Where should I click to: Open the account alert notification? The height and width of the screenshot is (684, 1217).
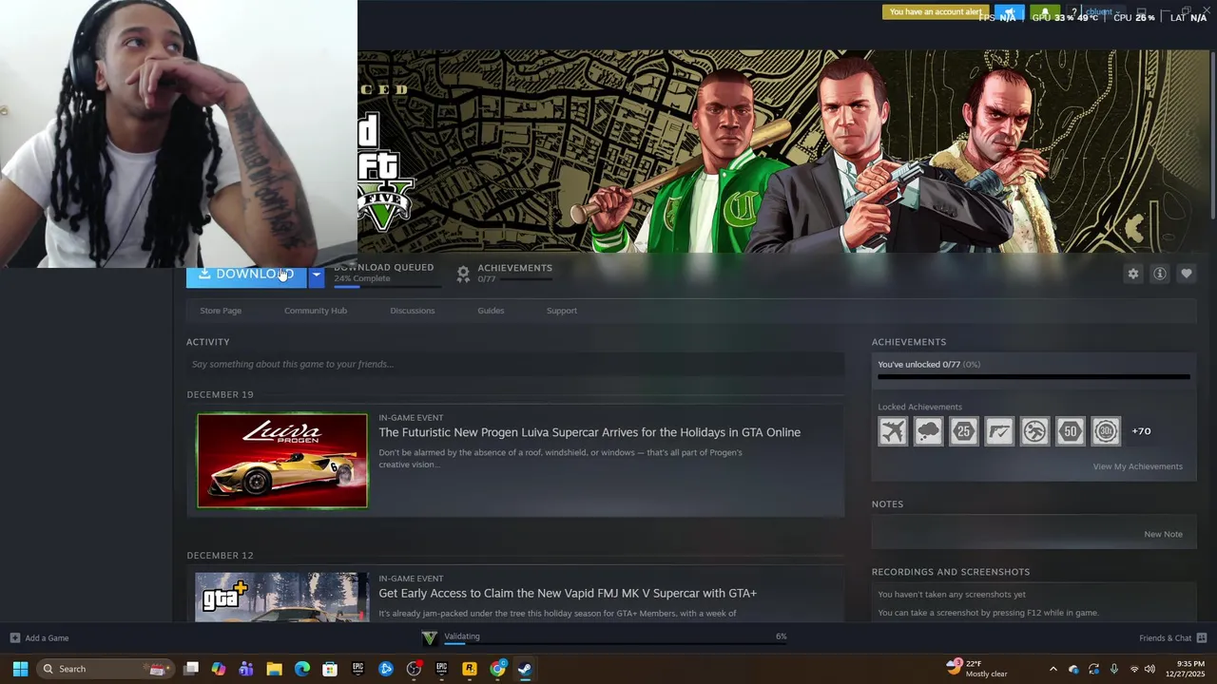tap(936, 12)
